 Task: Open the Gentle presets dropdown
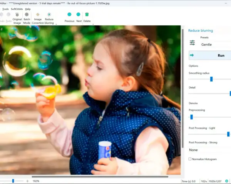[216, 44]
